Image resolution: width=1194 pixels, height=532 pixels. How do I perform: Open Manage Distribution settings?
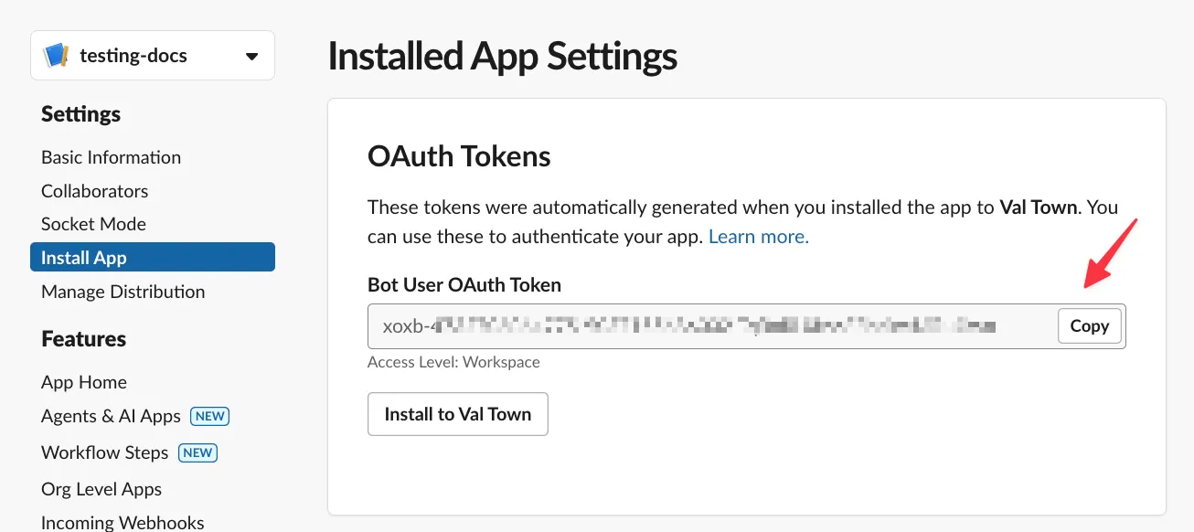pyautogui.click(x=123, y=292)
